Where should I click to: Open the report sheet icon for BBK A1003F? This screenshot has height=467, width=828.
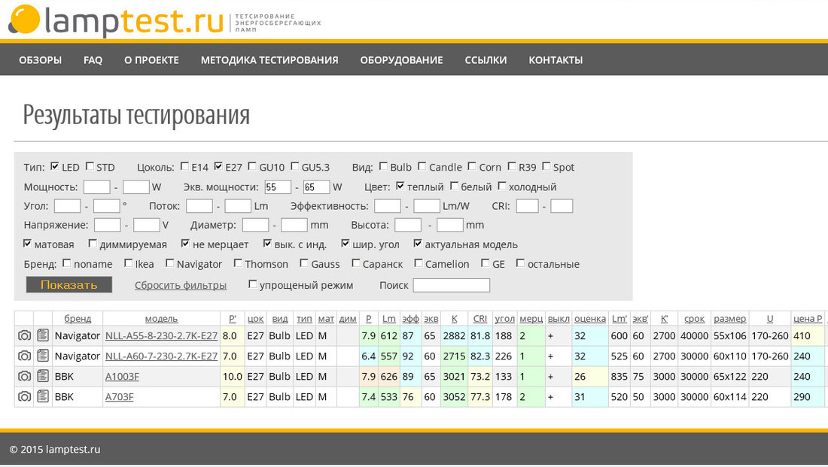(x=43, y=376)
